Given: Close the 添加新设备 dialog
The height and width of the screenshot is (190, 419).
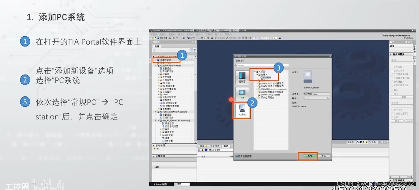Looking at the screenshot, I should click(330, 56).
